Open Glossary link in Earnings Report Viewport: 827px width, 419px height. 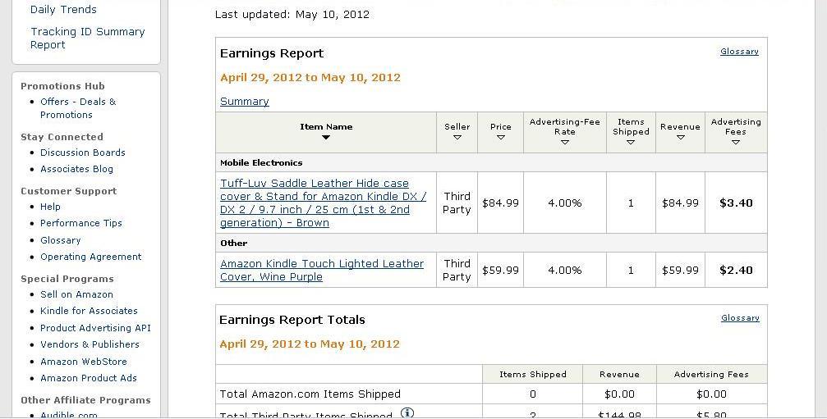(x=739, y=51)
